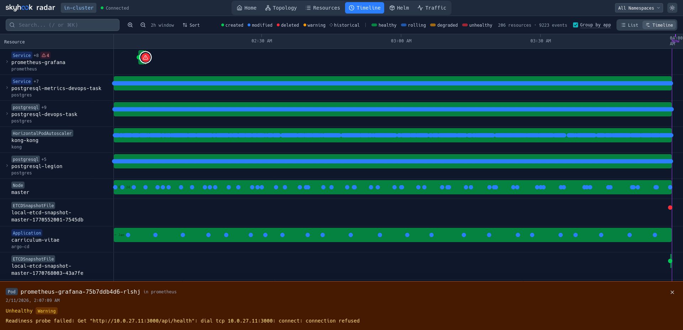The width and height of the screenshot is (683, 330).
Task: Open the Topology tab
Action: tap(281, 8)
